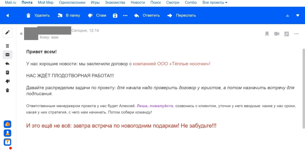Click the Кому: вам recipient line
The width and height of the screenshot is (305, 150).
point(49,37)
